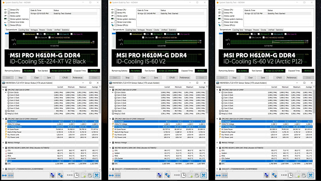Image resolution: width=321 pixels, height=181 pixels.
Task: Click HWiNFO title bar icon in Arctic P12 sensor window
Action: click(x=217, y=83)
